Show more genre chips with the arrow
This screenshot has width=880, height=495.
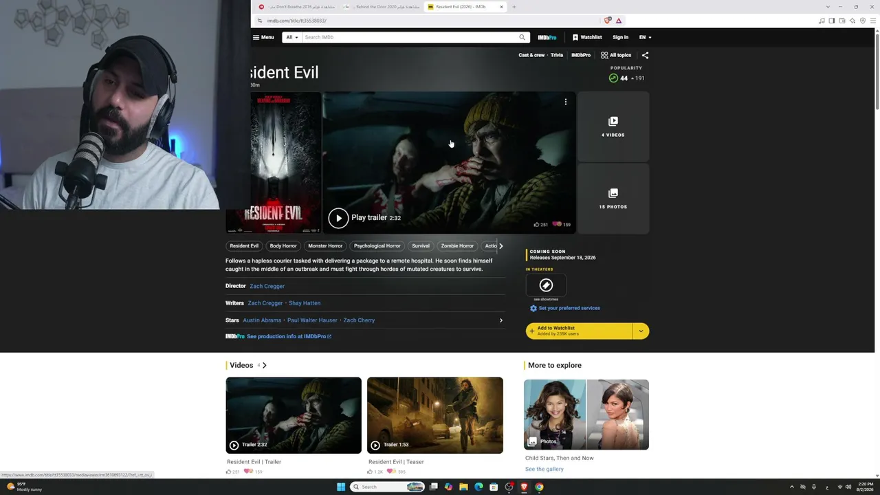500,245
